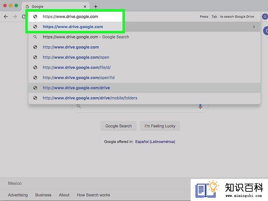Click the Tab key hint in the address bar
Screen dimensions: 268x201
coord(214,17)
